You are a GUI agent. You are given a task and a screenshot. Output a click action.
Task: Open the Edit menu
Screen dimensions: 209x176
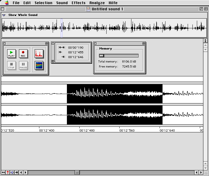[x=27, y=3]
